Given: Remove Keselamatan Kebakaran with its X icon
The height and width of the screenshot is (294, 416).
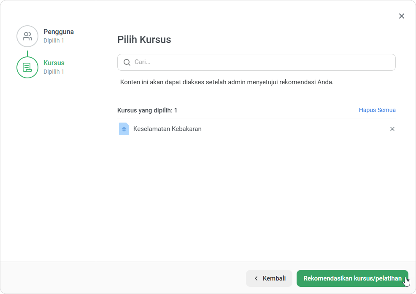Looking at the screenshot, I should [392, 129].
